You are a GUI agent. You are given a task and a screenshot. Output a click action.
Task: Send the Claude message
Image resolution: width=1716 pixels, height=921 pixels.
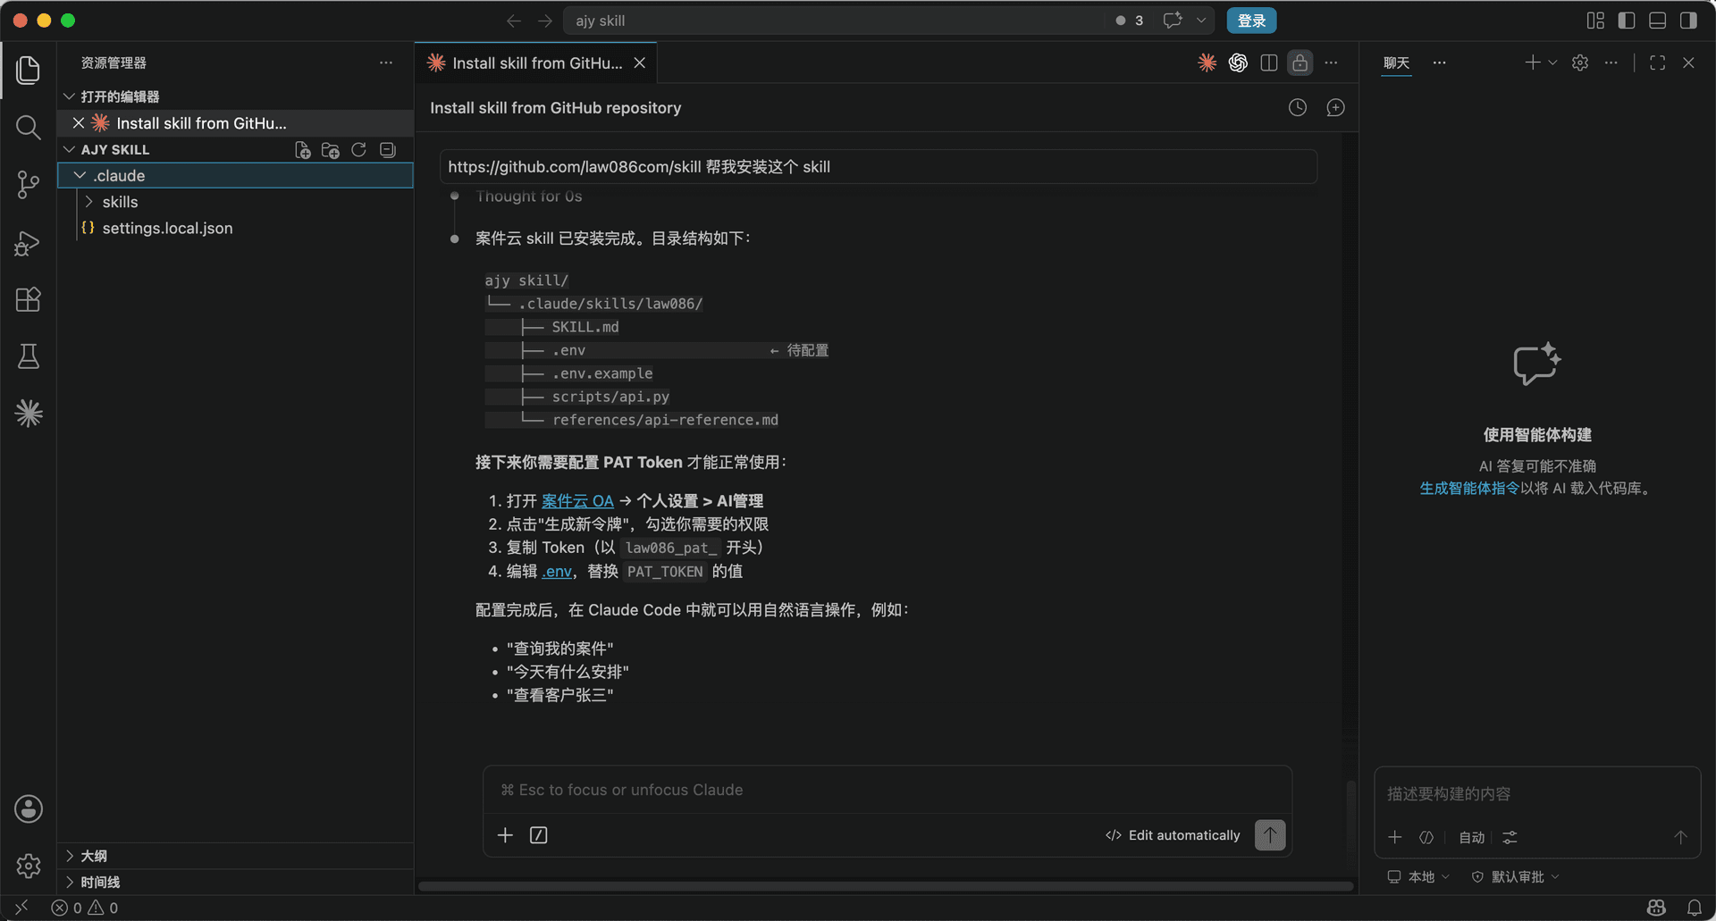[x=1270, y=835]
